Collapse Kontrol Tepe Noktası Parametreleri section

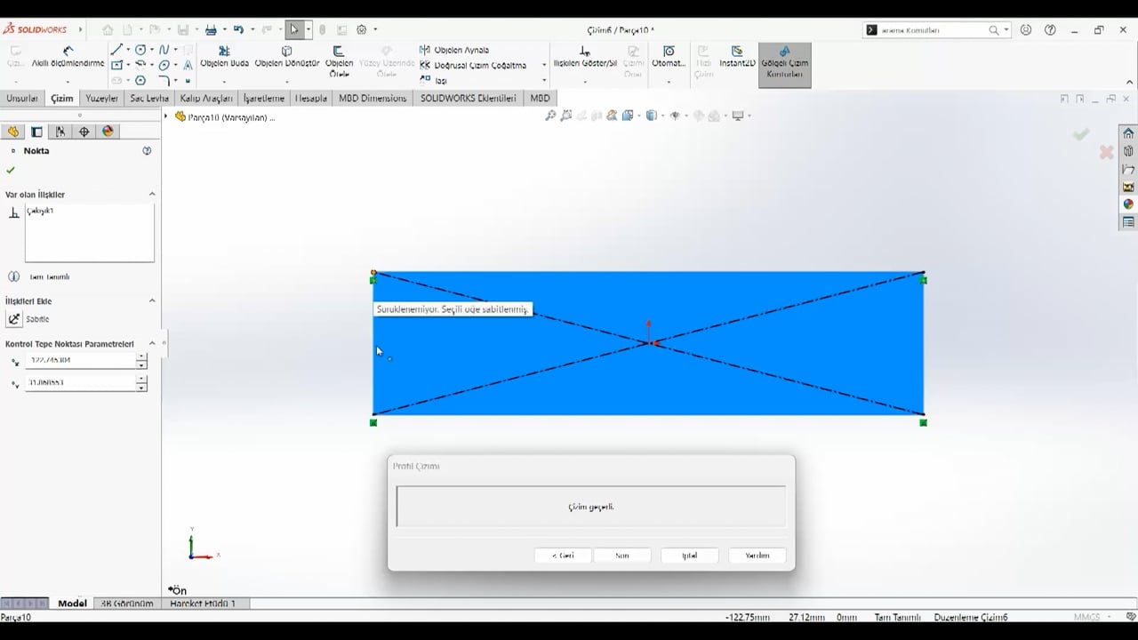pos(152,343)
